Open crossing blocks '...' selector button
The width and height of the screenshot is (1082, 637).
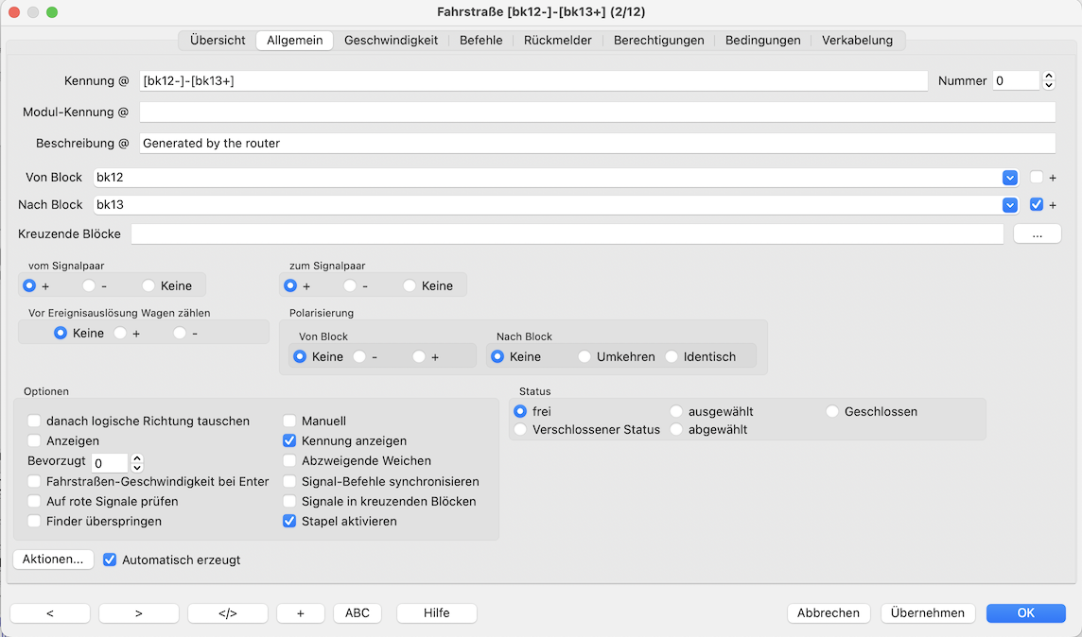[1038, 233]
